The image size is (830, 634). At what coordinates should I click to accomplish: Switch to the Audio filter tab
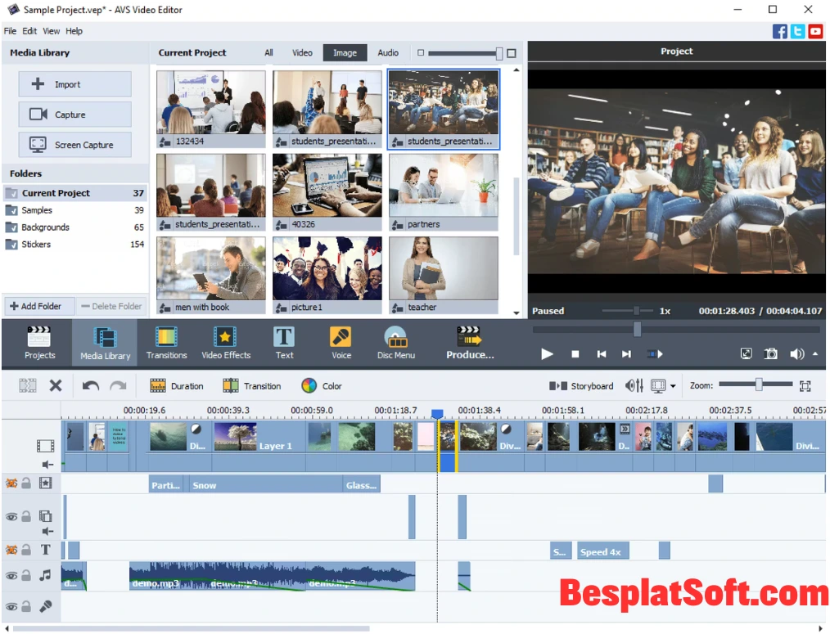pyautogui.click(x=387, y=52)
